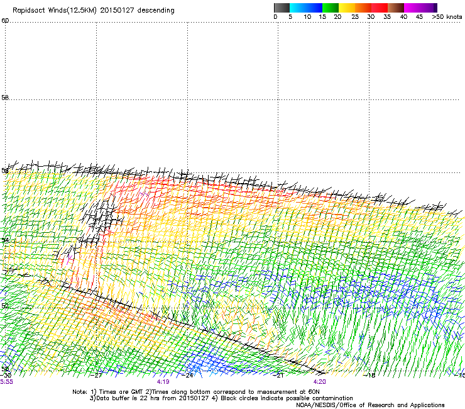Click the latitude label 54
465x409 pixels.
[5, 240]
